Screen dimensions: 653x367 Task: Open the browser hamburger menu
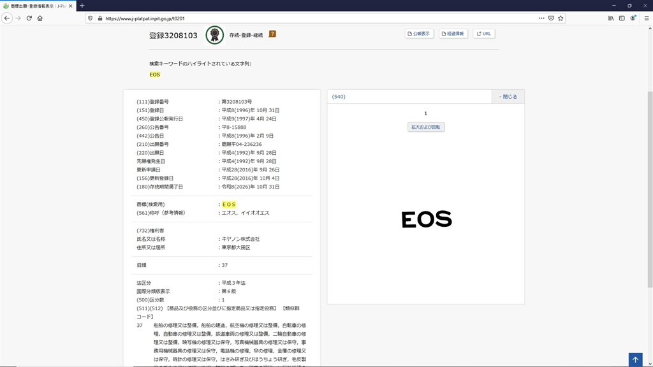coord(647,18)
